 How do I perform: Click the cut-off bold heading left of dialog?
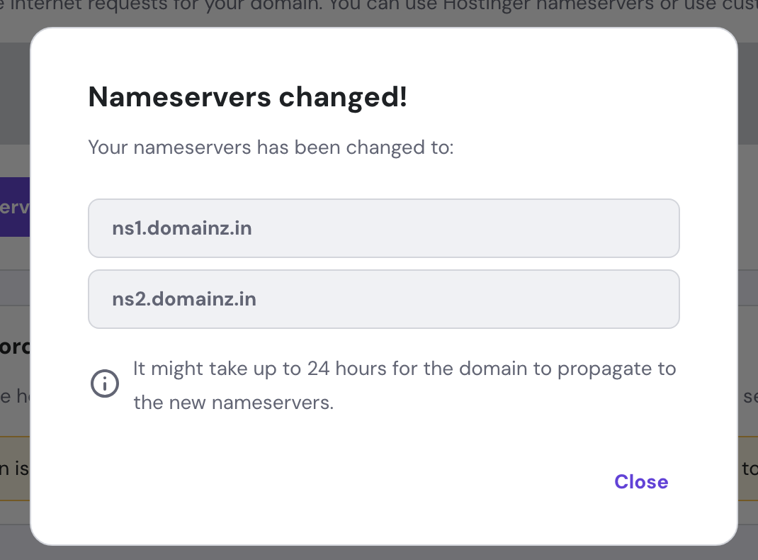[14, 349]
